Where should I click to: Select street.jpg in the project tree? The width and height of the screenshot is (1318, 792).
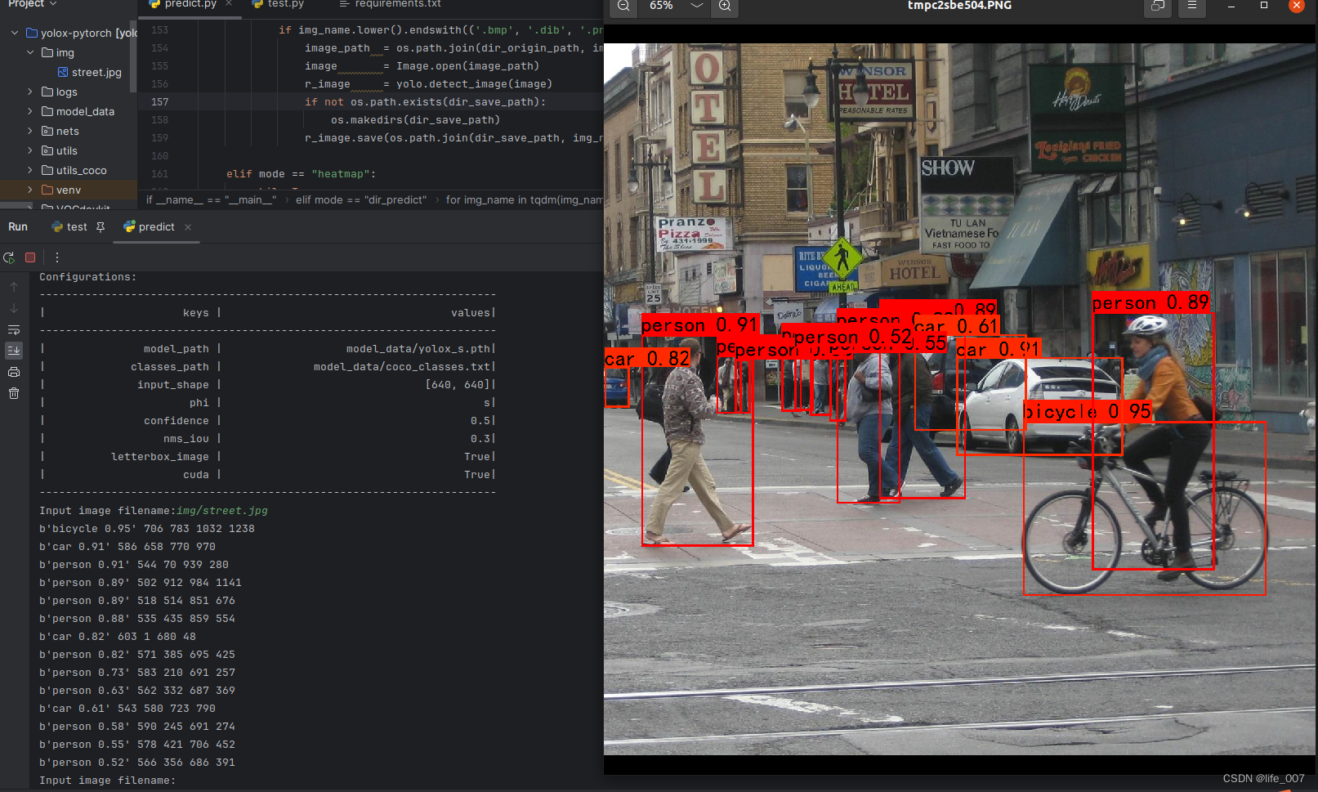[95, 72]
